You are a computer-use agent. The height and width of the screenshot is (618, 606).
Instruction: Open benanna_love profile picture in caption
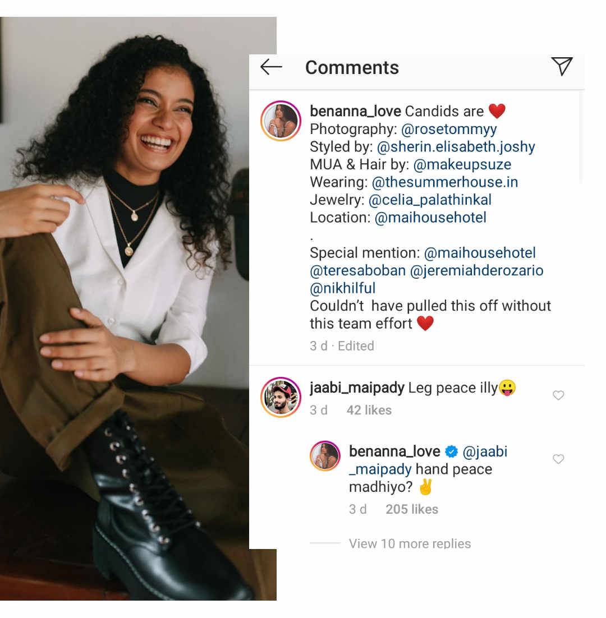(x=281, y=121)
